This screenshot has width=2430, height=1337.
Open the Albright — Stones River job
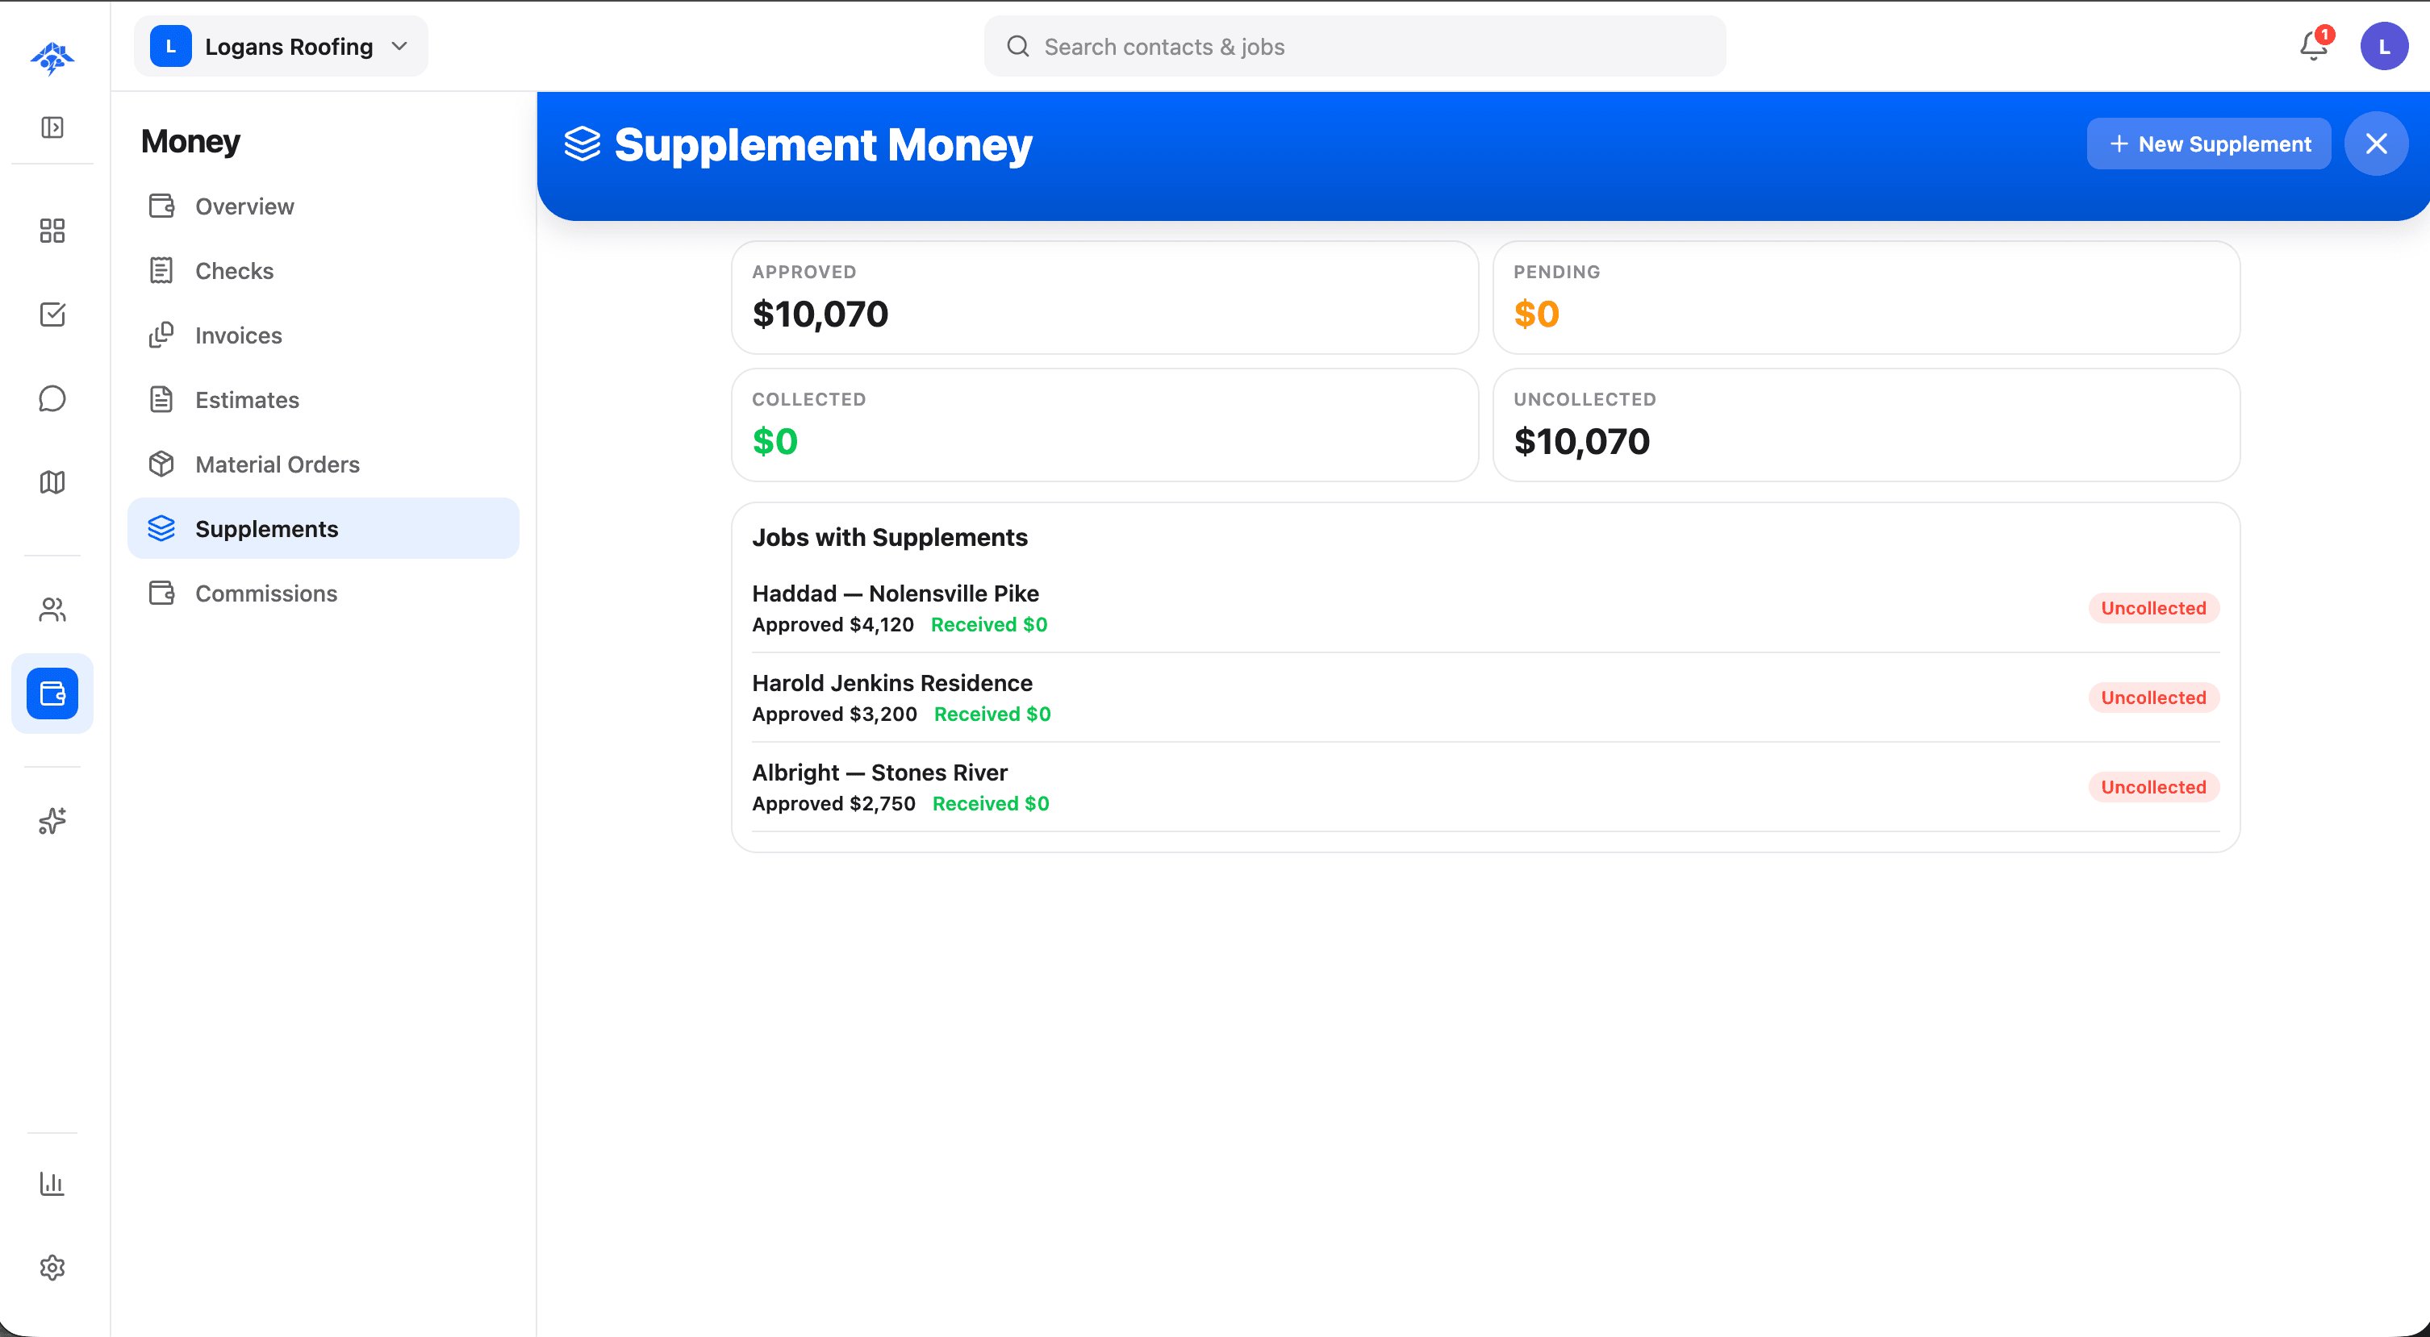point(1486,787)
